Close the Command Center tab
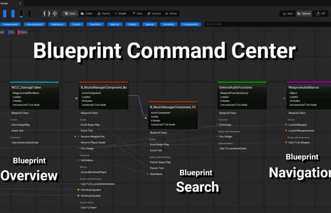 (20, 3)
